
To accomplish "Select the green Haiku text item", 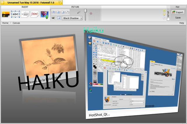I will click(x=93, y=30).
